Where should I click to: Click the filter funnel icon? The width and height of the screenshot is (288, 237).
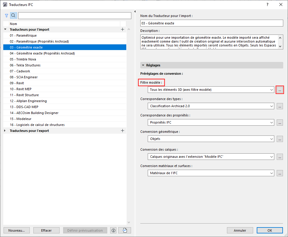(7, 15)
